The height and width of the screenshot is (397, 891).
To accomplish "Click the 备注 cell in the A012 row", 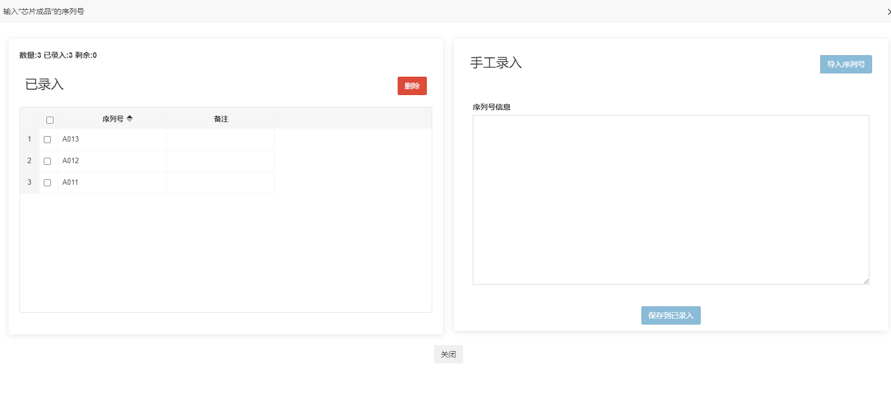I will [220, 161].
